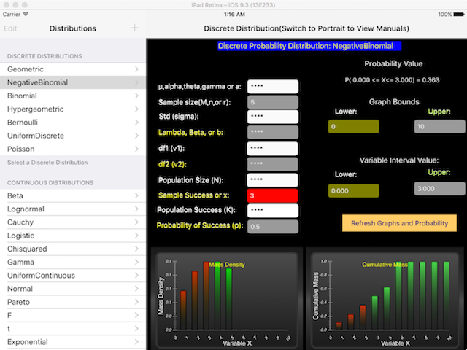The width and height of the screenshot is (467, 350).
Task: Click the Edit button in the sidebar header
Action: pyautogui.click(x=10, y=28)
